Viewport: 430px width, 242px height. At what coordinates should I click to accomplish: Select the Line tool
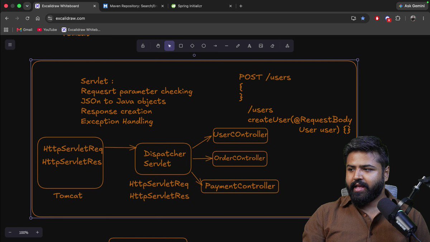pos(226,46)
